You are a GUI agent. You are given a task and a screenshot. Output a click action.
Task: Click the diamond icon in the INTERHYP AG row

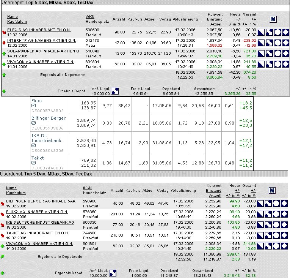(x=286, y=43)
